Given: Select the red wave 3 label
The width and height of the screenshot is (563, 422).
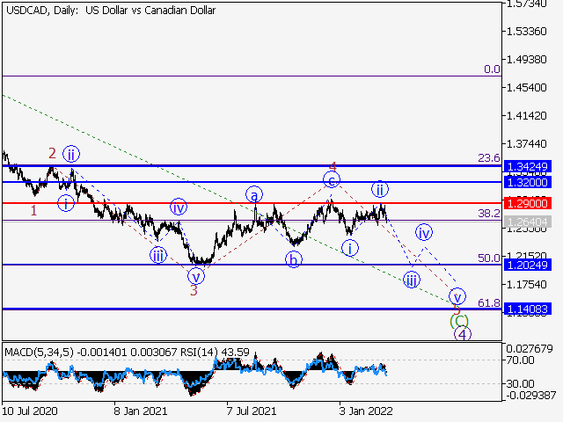Looking at the screenshot, I should [x=194, y=290].
